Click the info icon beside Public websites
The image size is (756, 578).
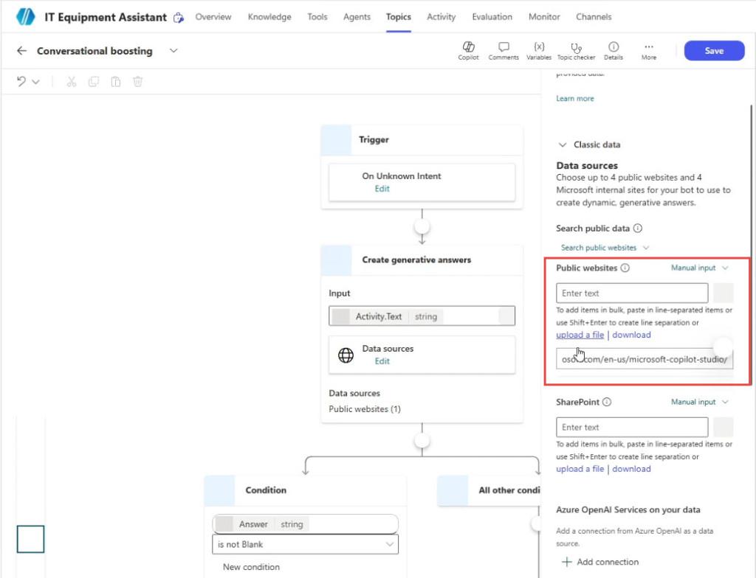click(x=625, y=268)
